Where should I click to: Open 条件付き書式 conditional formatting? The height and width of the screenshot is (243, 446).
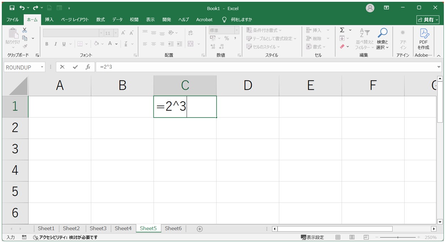(x=264, y=30)
